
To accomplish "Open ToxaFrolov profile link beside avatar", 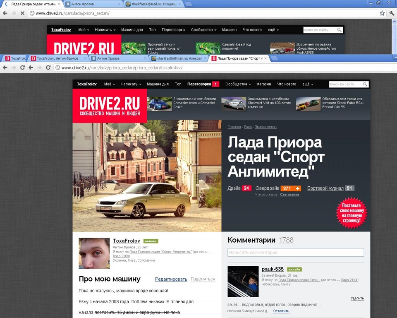I will [127, 241].
